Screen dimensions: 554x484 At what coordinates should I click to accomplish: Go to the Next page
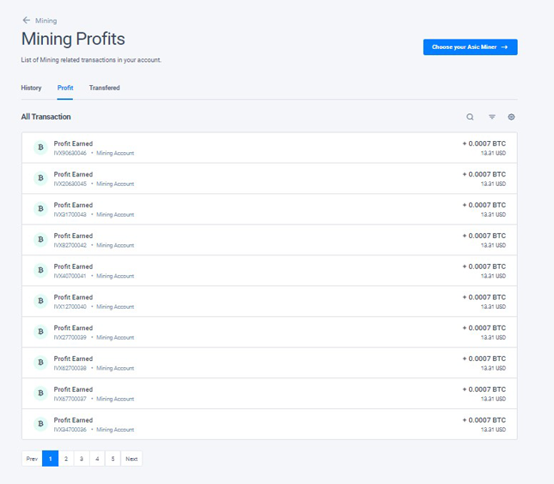pyautogui.click(x=131, y=459)
